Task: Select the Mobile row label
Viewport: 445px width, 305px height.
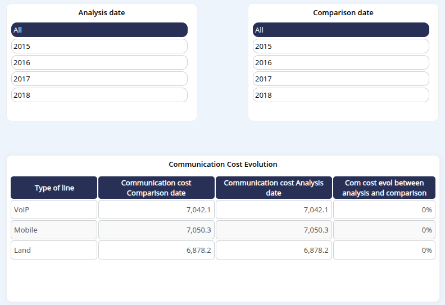Action: (54, 230)
